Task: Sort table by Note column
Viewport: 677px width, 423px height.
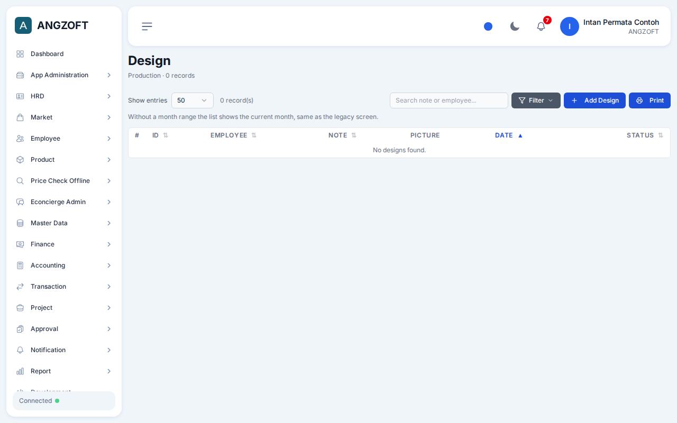Action: click(x=342, y=135)
